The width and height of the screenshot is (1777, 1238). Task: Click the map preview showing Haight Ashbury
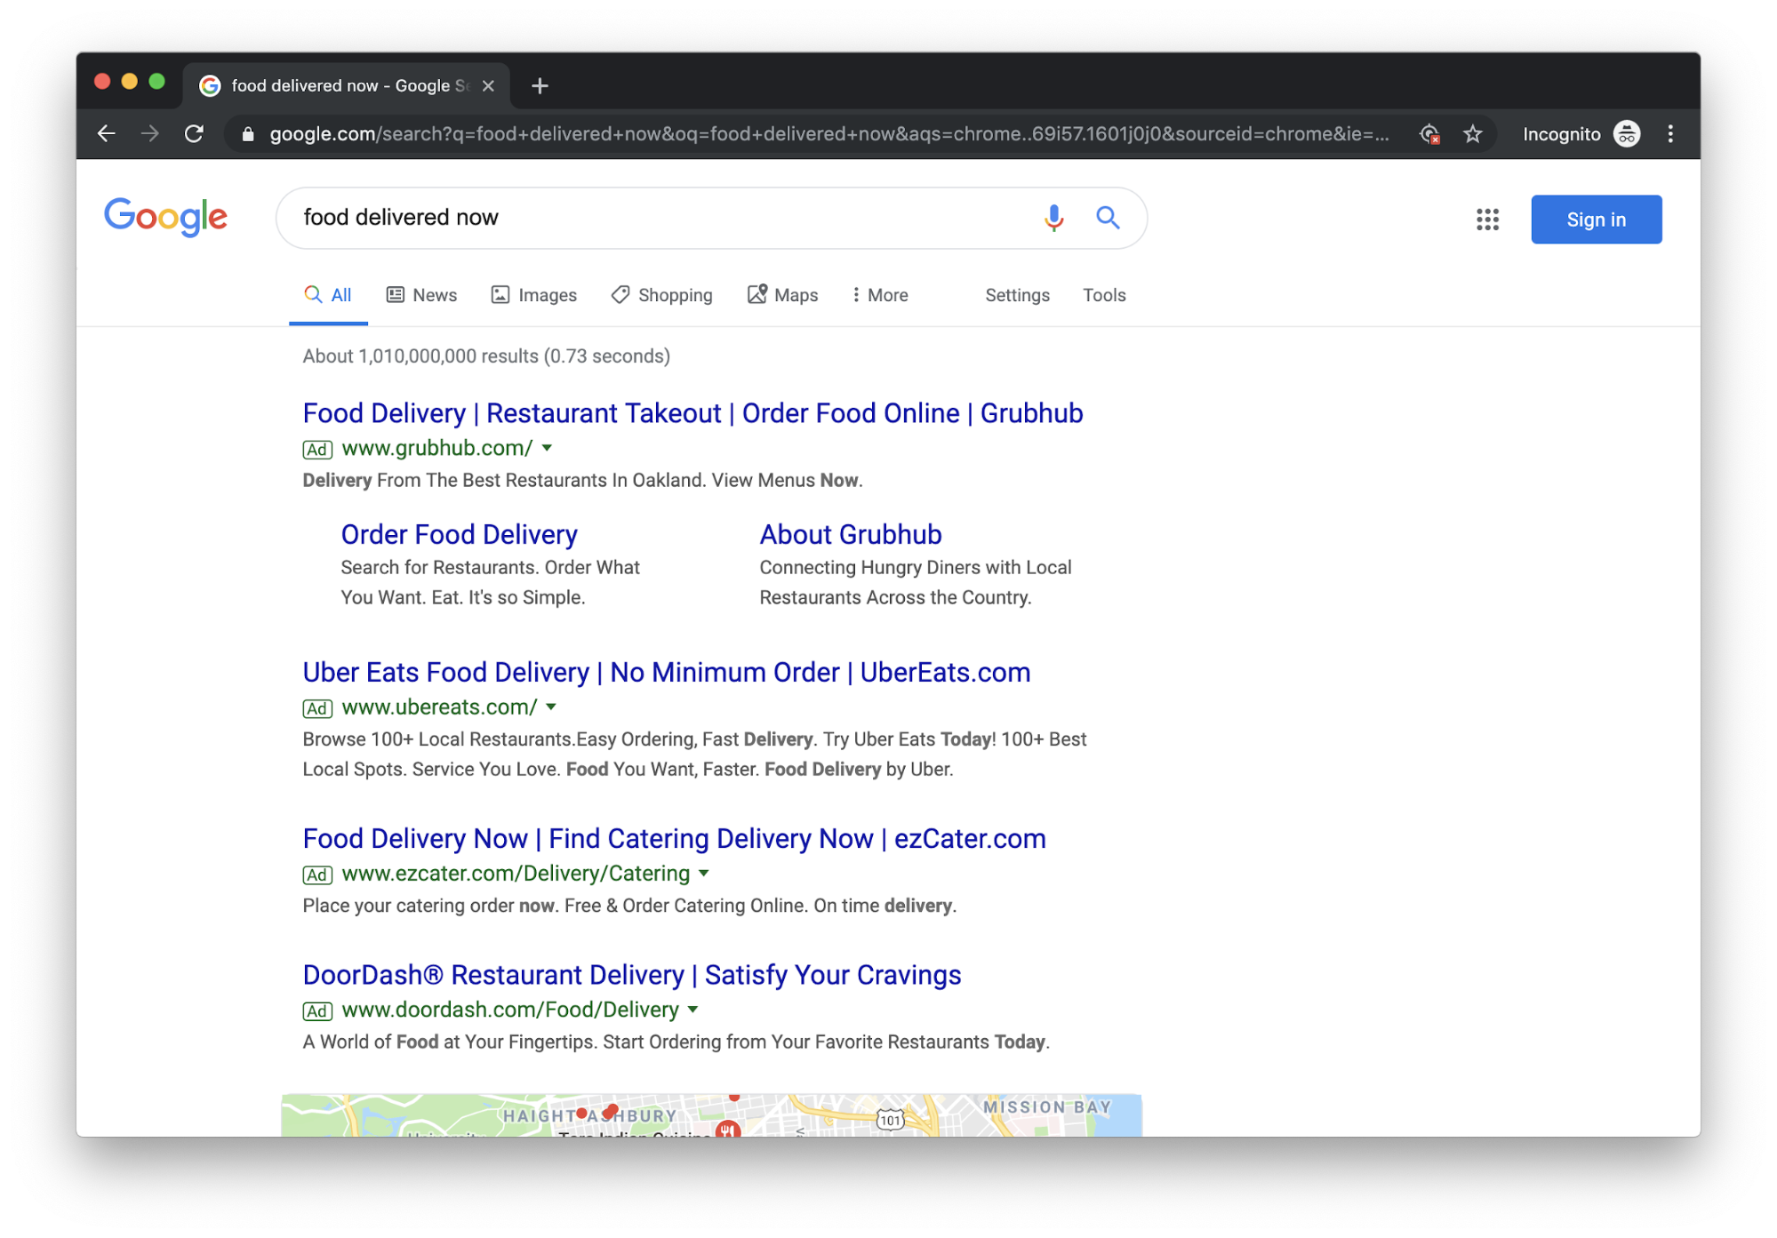click(711, 1115)
